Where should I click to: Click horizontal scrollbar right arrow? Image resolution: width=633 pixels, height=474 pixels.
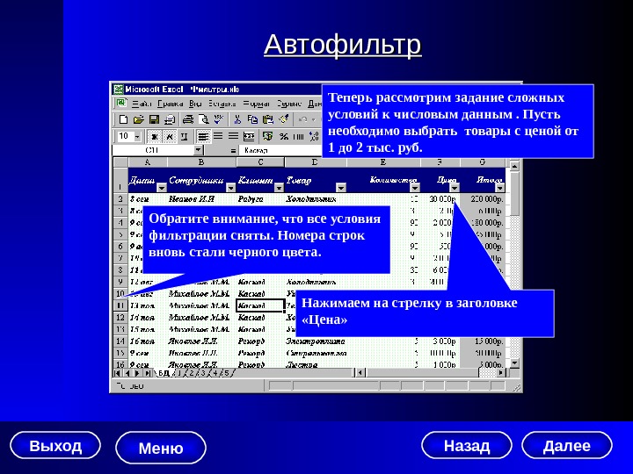[x=500, y=373]
